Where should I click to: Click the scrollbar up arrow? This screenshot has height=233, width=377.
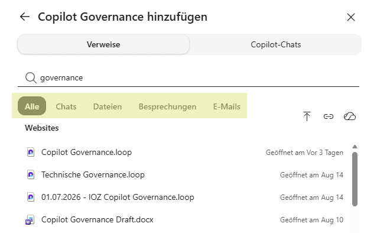pyautogui.click(x=355, y=147)
